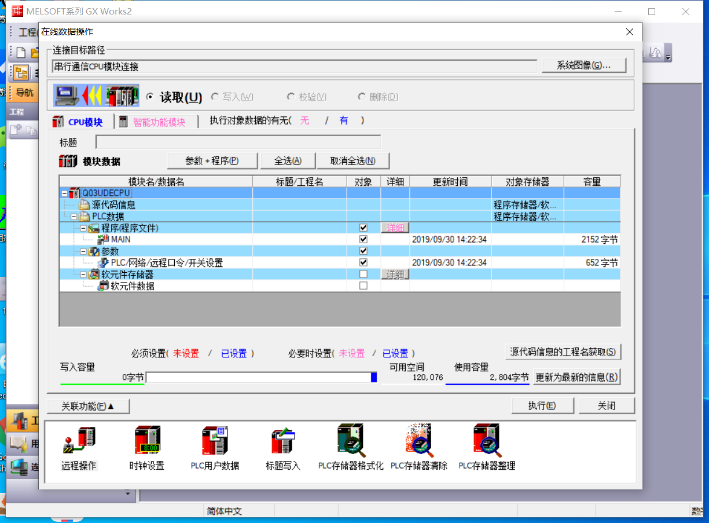Open the 关联功能(F) expander button
709x523 pixels.
point(88,406)
